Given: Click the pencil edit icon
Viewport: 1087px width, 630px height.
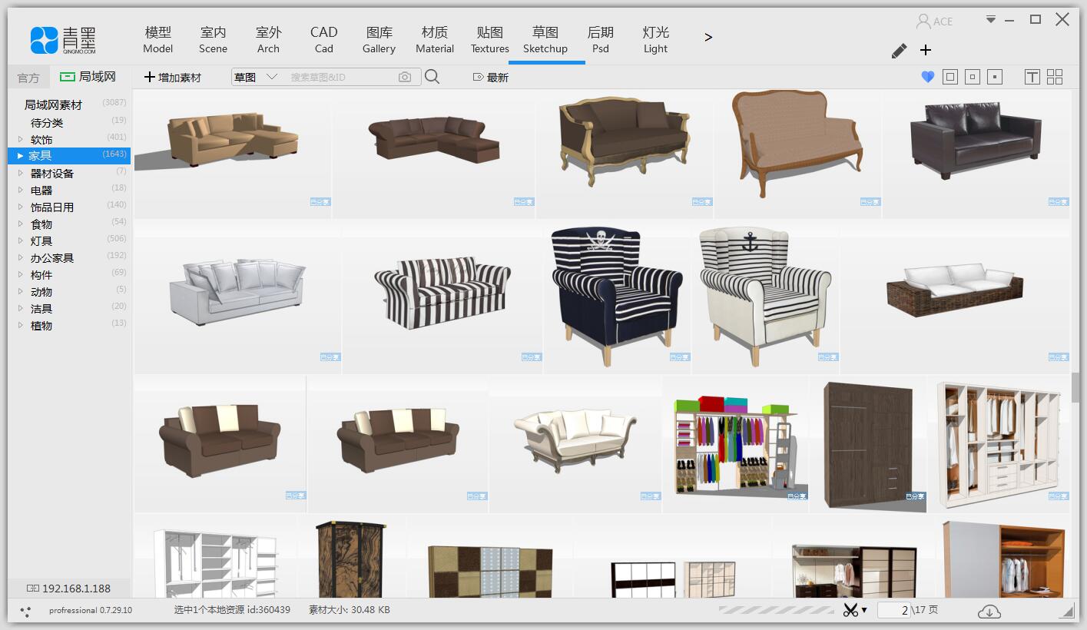Looking at the screenshot, I should coord(899,50).
